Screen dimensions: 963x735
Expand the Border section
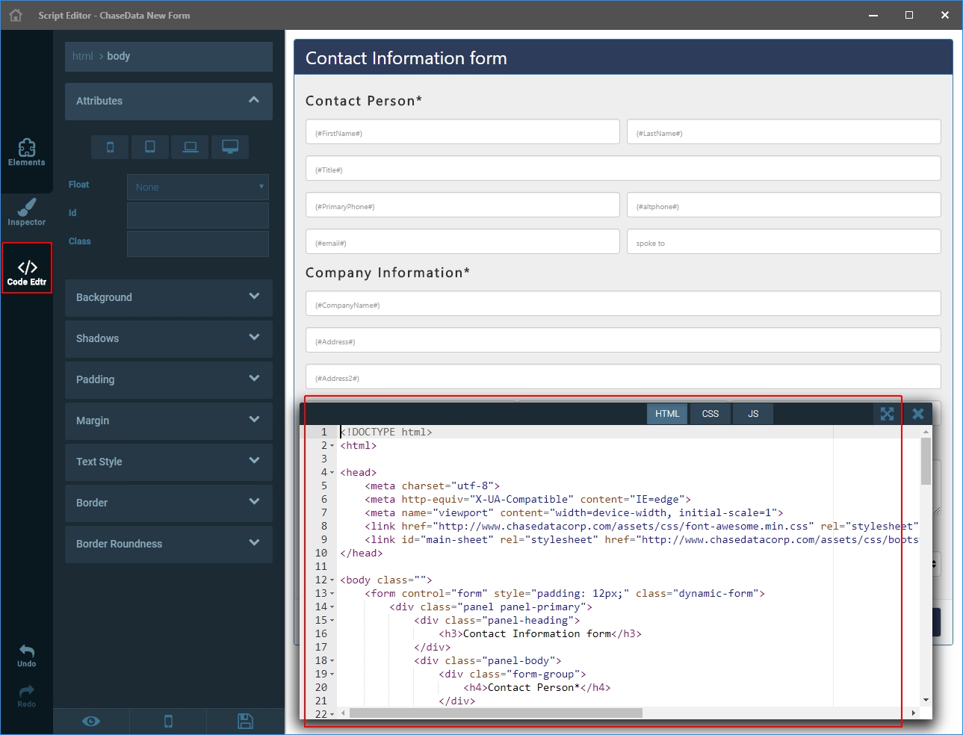[169, 503]
